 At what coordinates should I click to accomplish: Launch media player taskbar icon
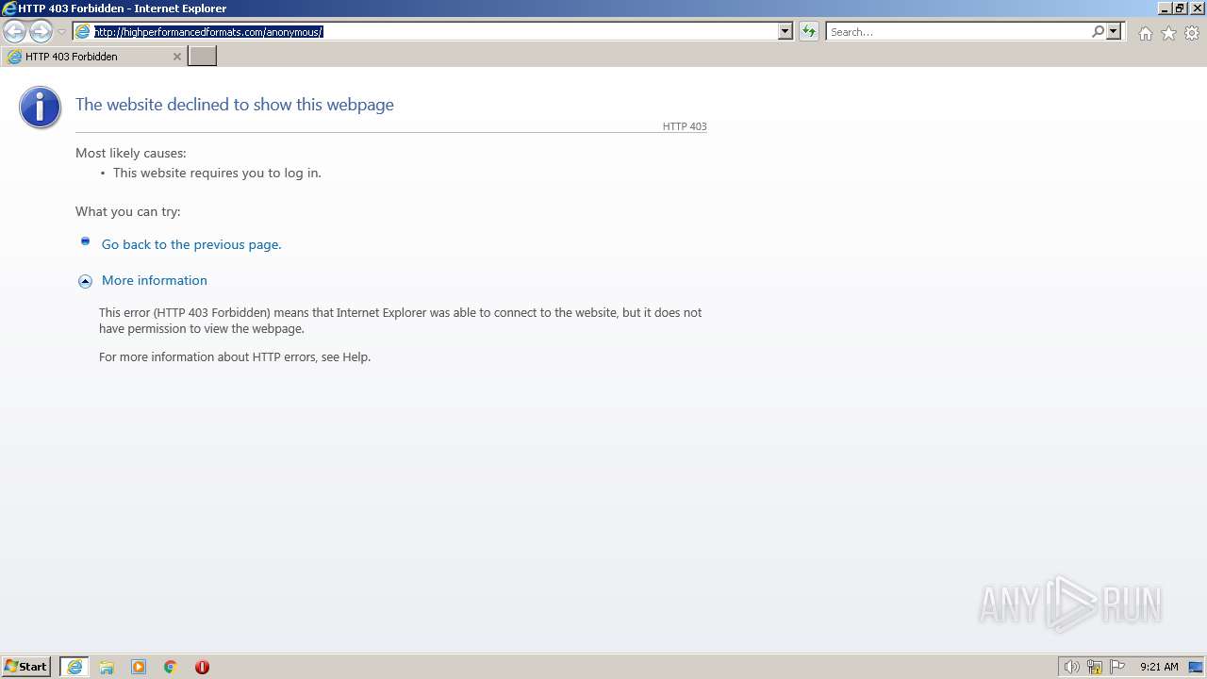click(x=139, y=667)
